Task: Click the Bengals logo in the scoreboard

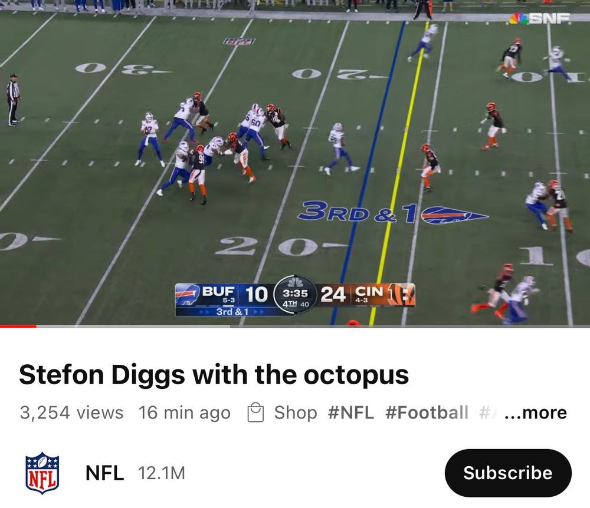Action: click(x=401, y=295)
